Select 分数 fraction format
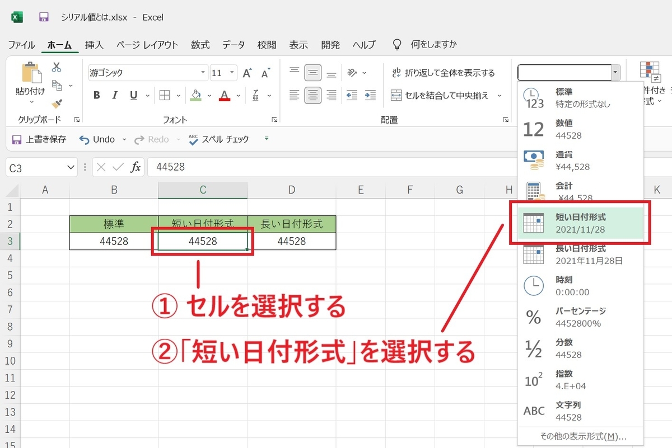672x448 pixels. click(581, 348)
